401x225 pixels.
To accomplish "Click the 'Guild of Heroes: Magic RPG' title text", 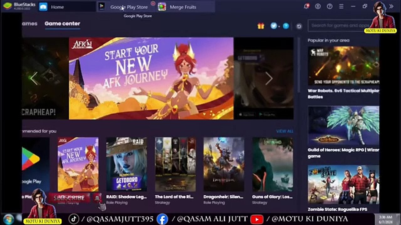I will coord(343,153).
